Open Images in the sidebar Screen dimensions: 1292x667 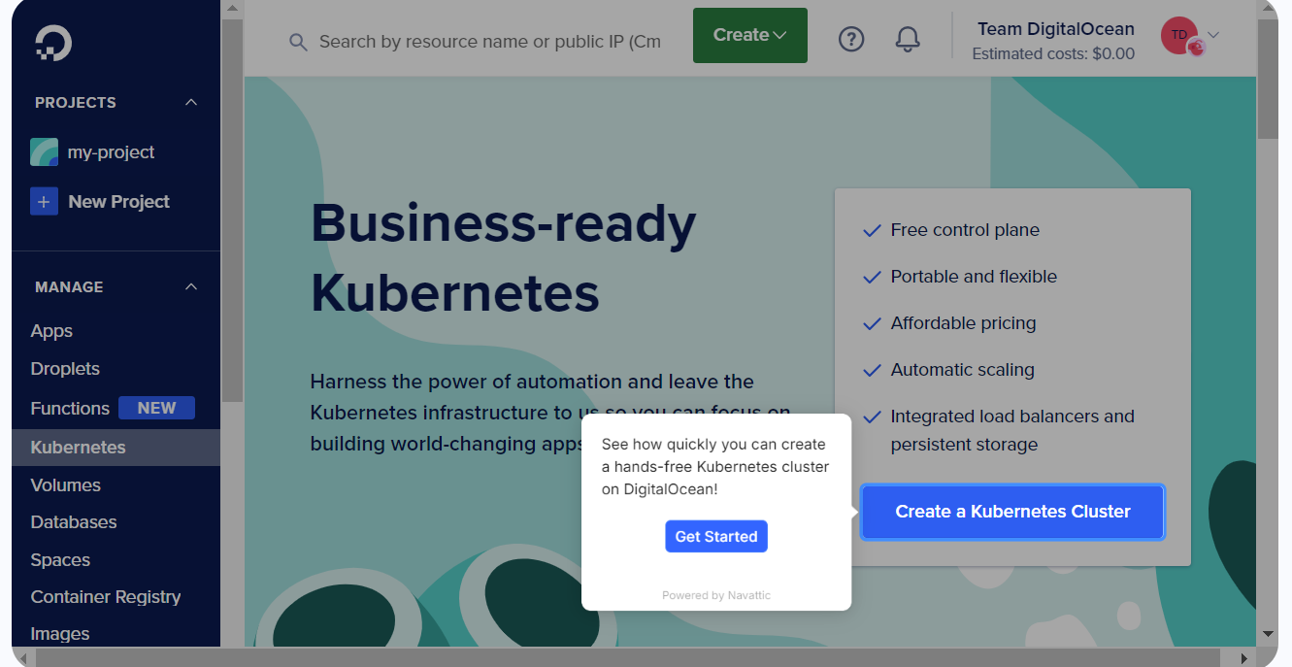click(60, 634)
